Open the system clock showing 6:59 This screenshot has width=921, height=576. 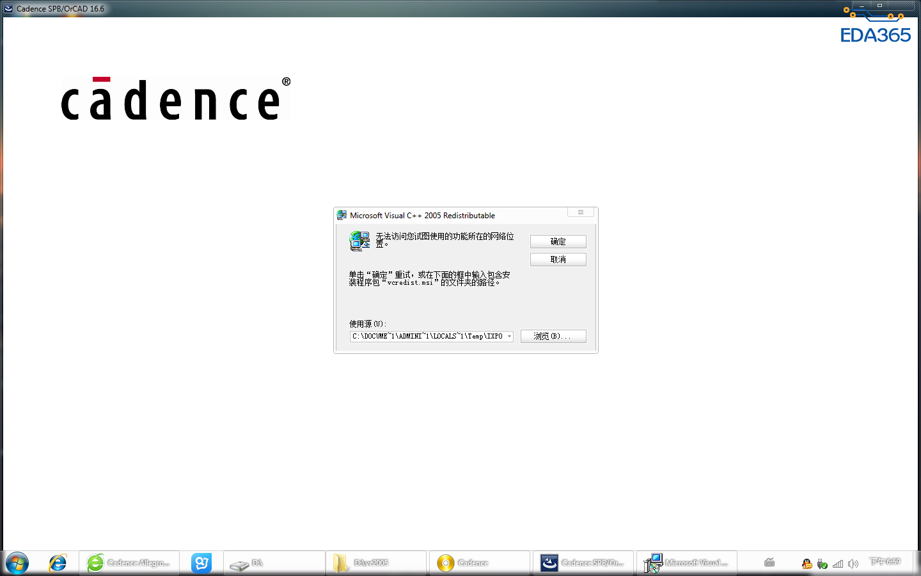coord(885,561)
